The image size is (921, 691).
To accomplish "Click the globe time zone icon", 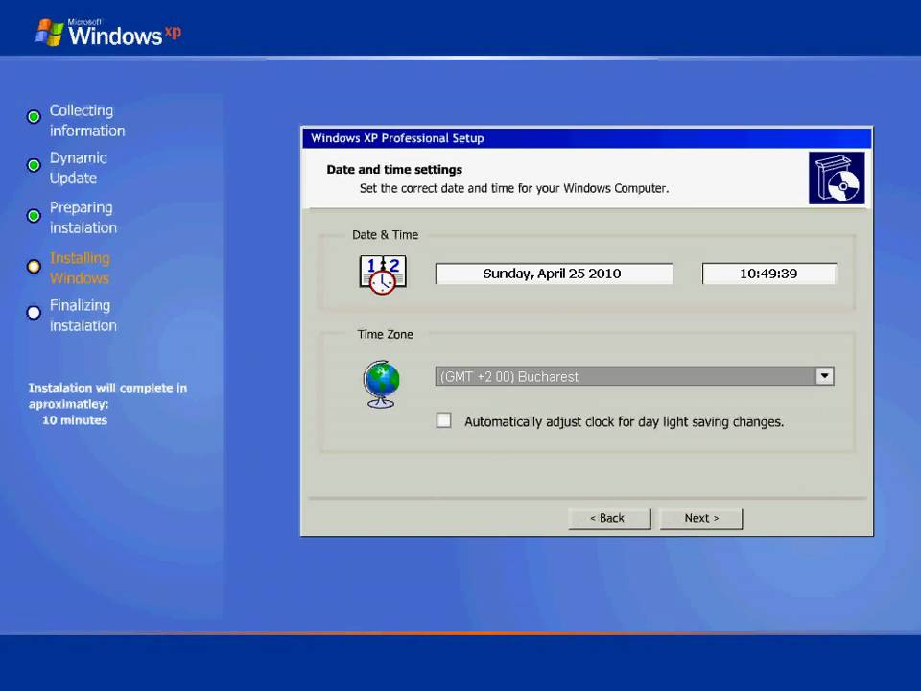I will coord(381,384).
